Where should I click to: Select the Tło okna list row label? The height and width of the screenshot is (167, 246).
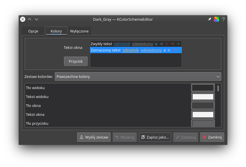[x=33, y=105]
